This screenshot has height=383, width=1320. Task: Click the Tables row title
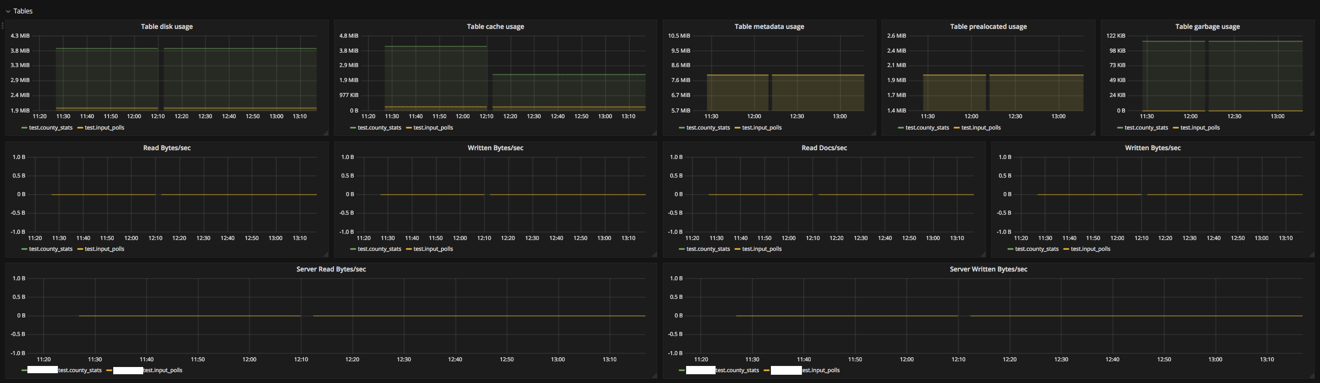[x=23, y=11]
